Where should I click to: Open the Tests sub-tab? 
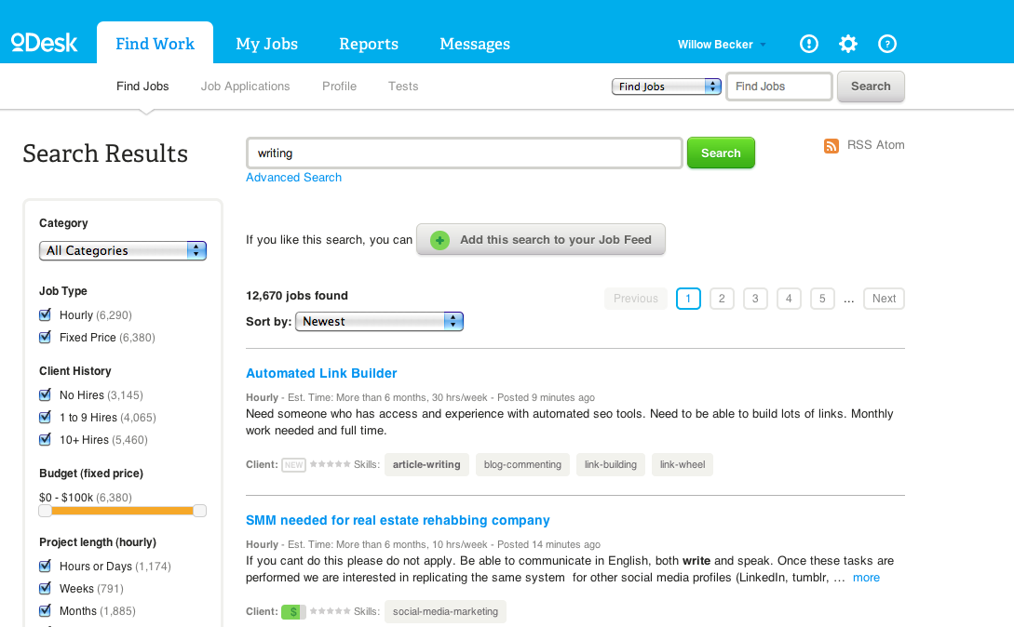click(403, 86)
